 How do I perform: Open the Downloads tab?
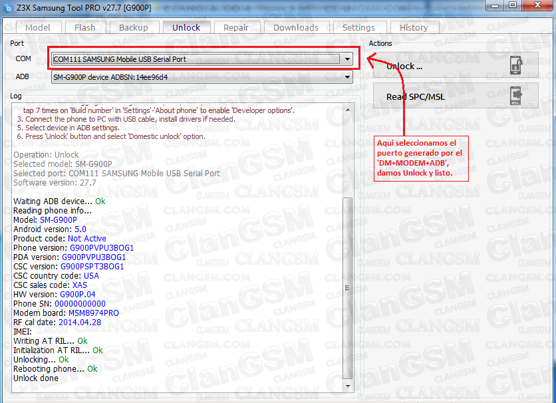[296, 28]
